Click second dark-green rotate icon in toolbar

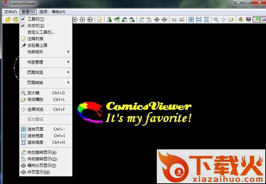tap(132, 19)
